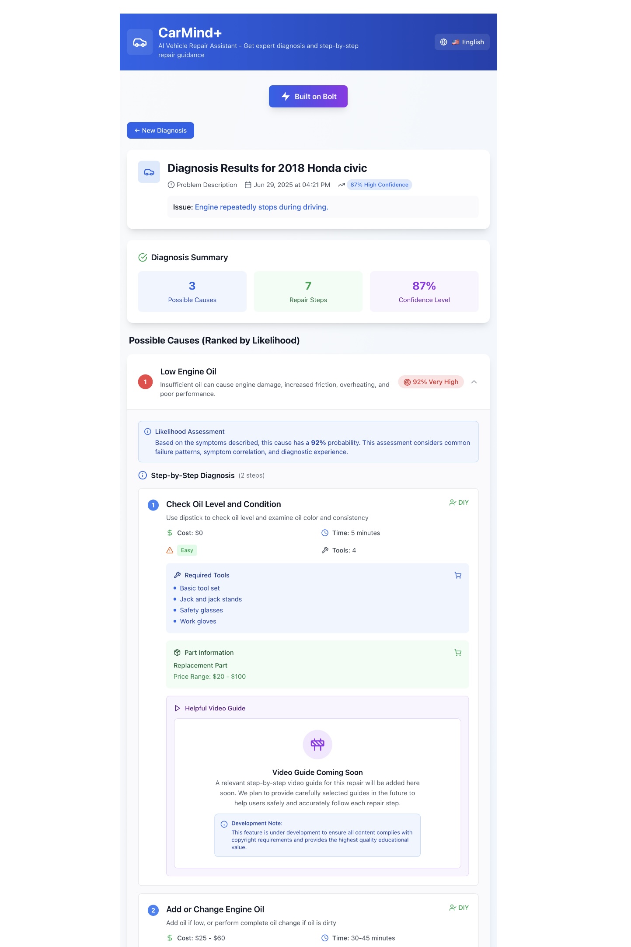
Task: Click Safety glasses list item
Action: pyautogui.click(x=202, y=610)
